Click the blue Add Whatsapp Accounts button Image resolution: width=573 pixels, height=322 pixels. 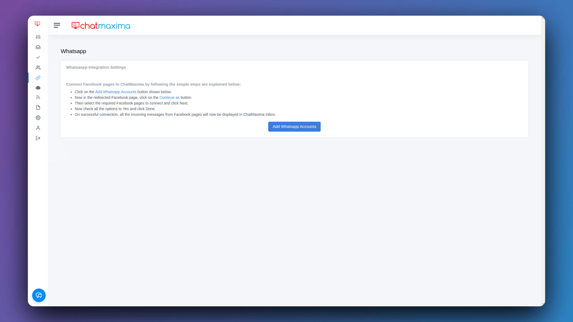294,127
